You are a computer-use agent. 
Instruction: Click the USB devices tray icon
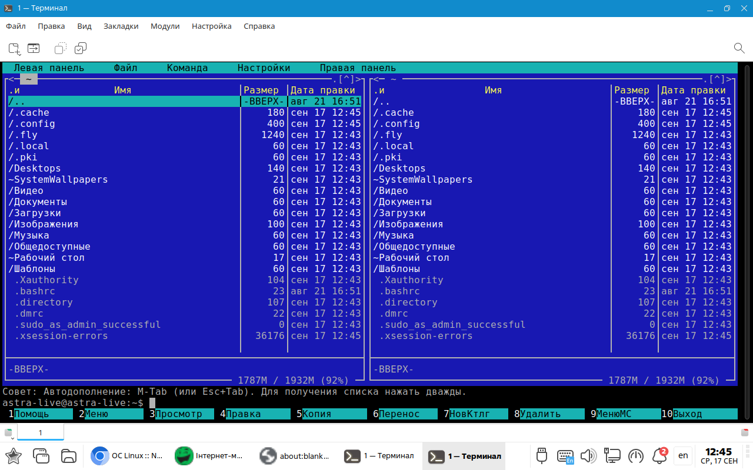coord(542,455)
